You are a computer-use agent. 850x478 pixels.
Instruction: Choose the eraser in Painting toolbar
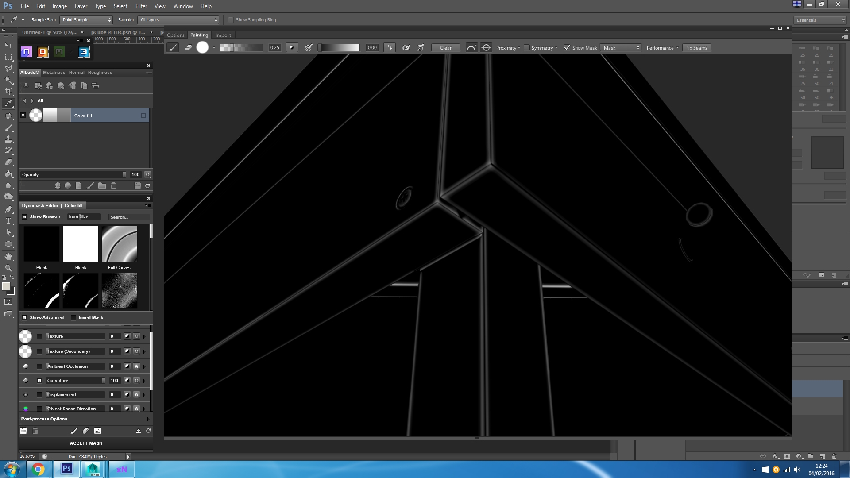(188, 48)
